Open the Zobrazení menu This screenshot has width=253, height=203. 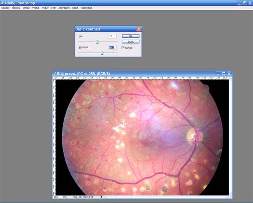pyautogui.click(x=65, y=8)
